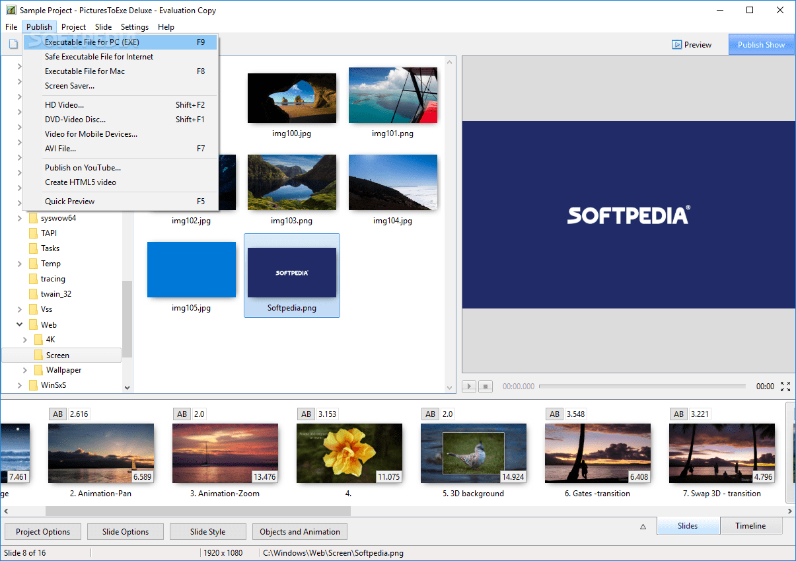Choose Publish on YouTube...

click(120, 168)
